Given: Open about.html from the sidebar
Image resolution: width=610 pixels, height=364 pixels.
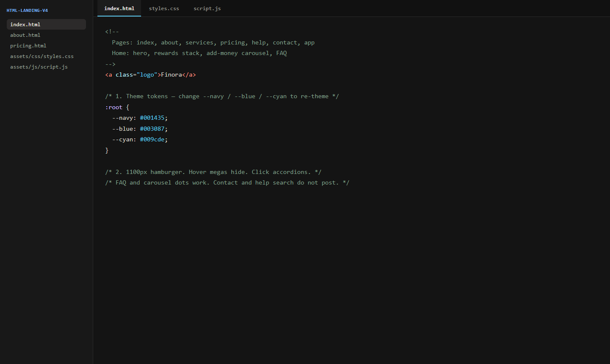Looking at the screenshot, I should pyautogui.click(x=46, y=35).
